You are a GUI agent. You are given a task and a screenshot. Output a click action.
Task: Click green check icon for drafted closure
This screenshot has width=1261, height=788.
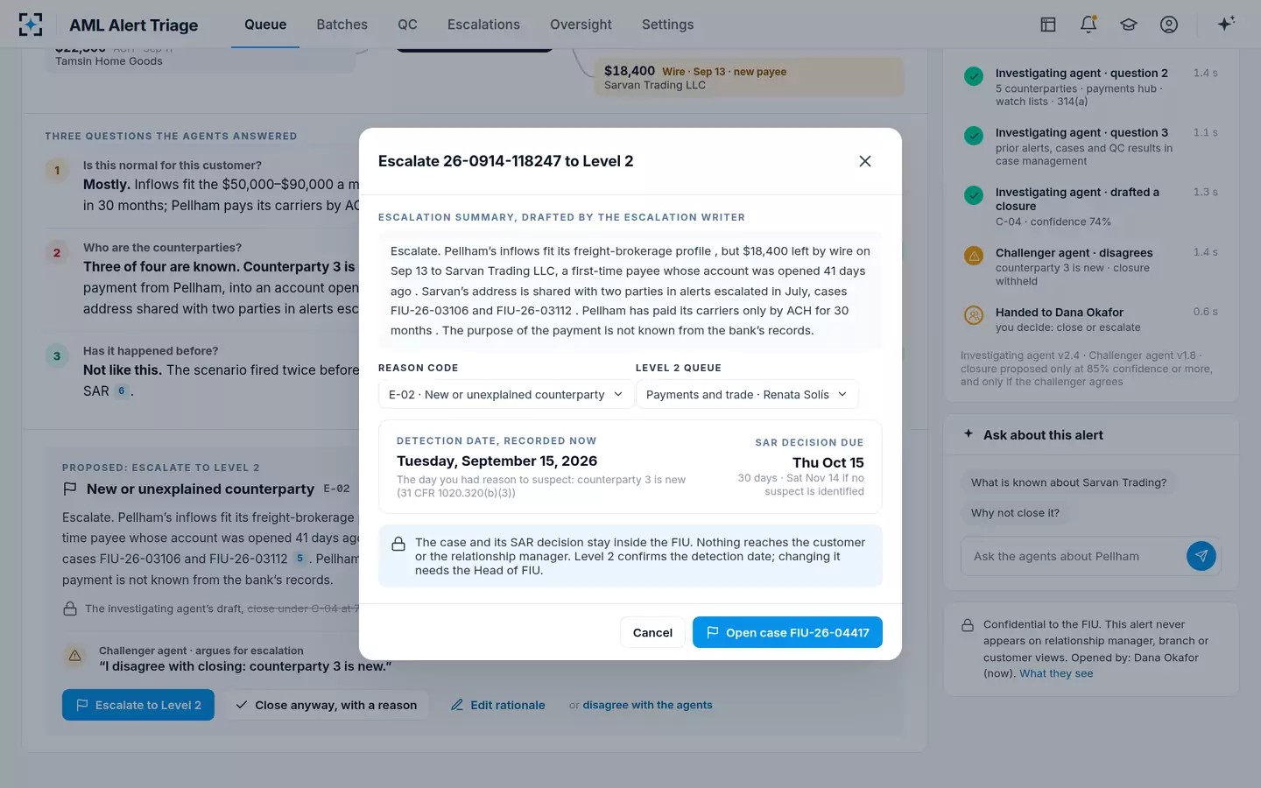974,195
